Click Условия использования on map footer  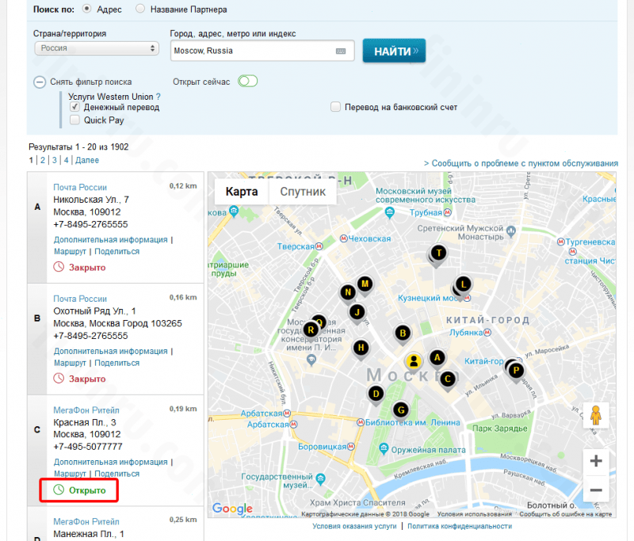(x=474, y=514)
